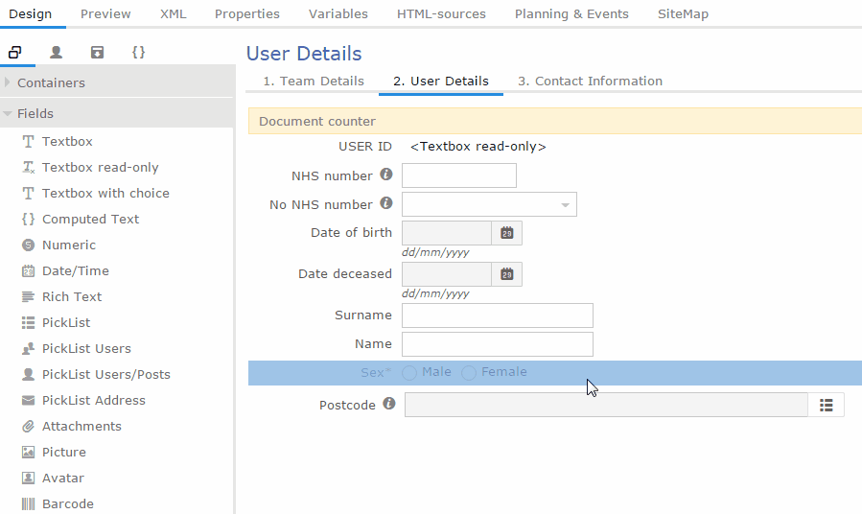Screen dimensions: 862x514
Task: Open the Date of birth calendar picker
Action: point(507,233)
